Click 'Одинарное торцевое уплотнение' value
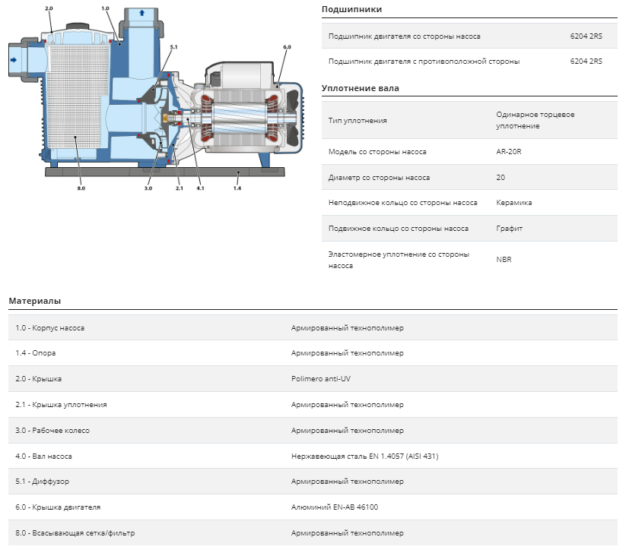Screen dimensions: 626x556 535,120
